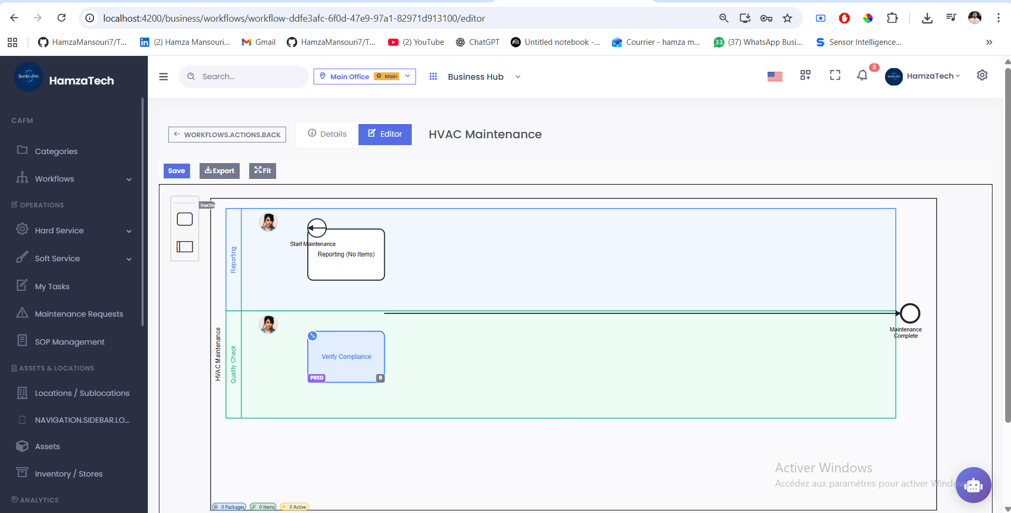Screen dimensions: 1011x513
Task: Expand the Soft Service submenu chevron
Action: point(129,259)
